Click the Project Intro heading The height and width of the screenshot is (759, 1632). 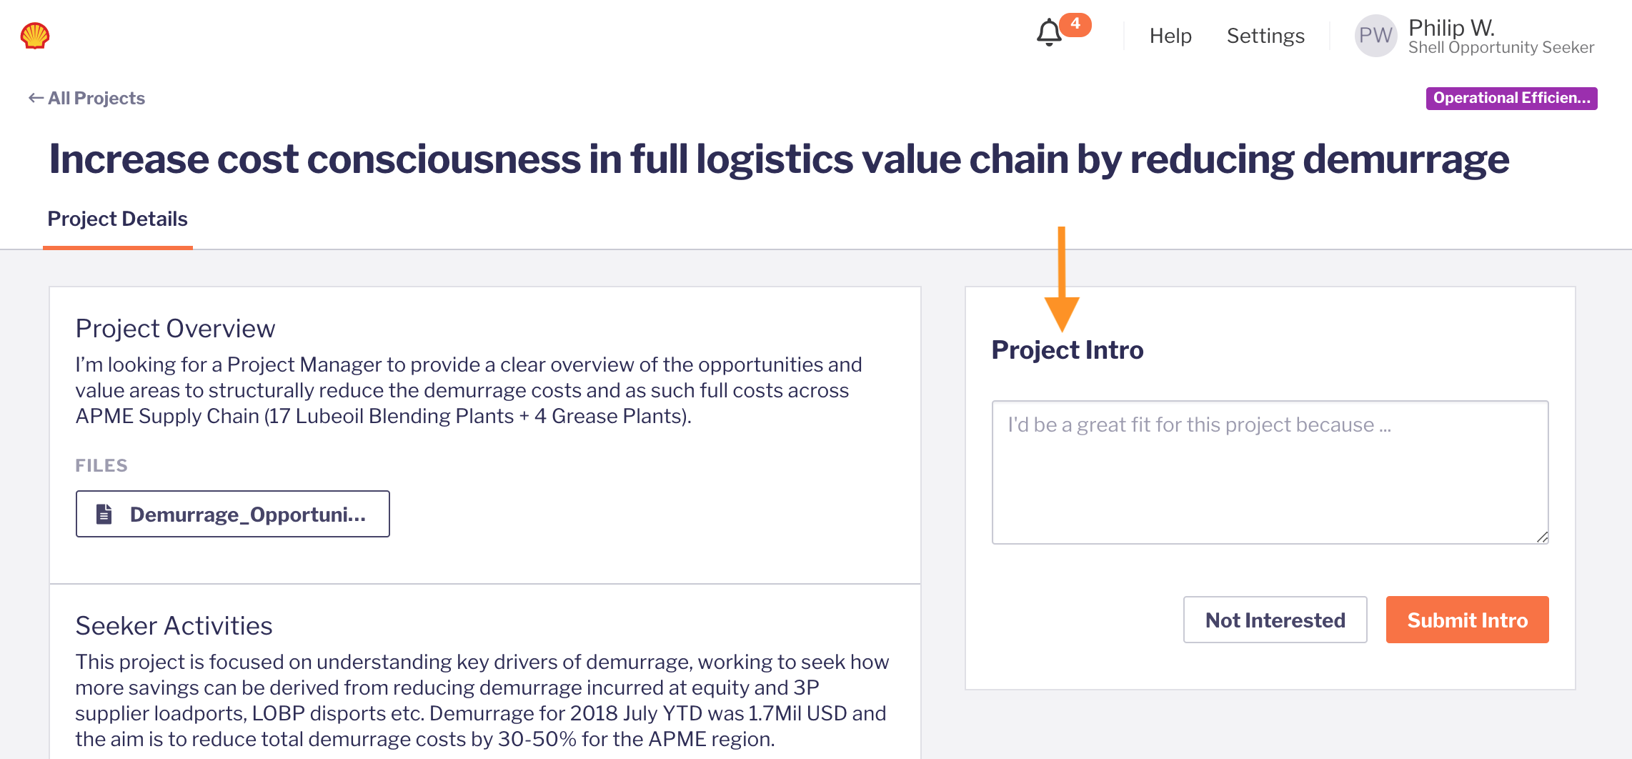[1068, 349]
